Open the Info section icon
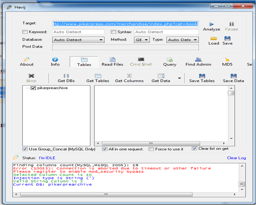The image size is (256, 205). [55, 59]
